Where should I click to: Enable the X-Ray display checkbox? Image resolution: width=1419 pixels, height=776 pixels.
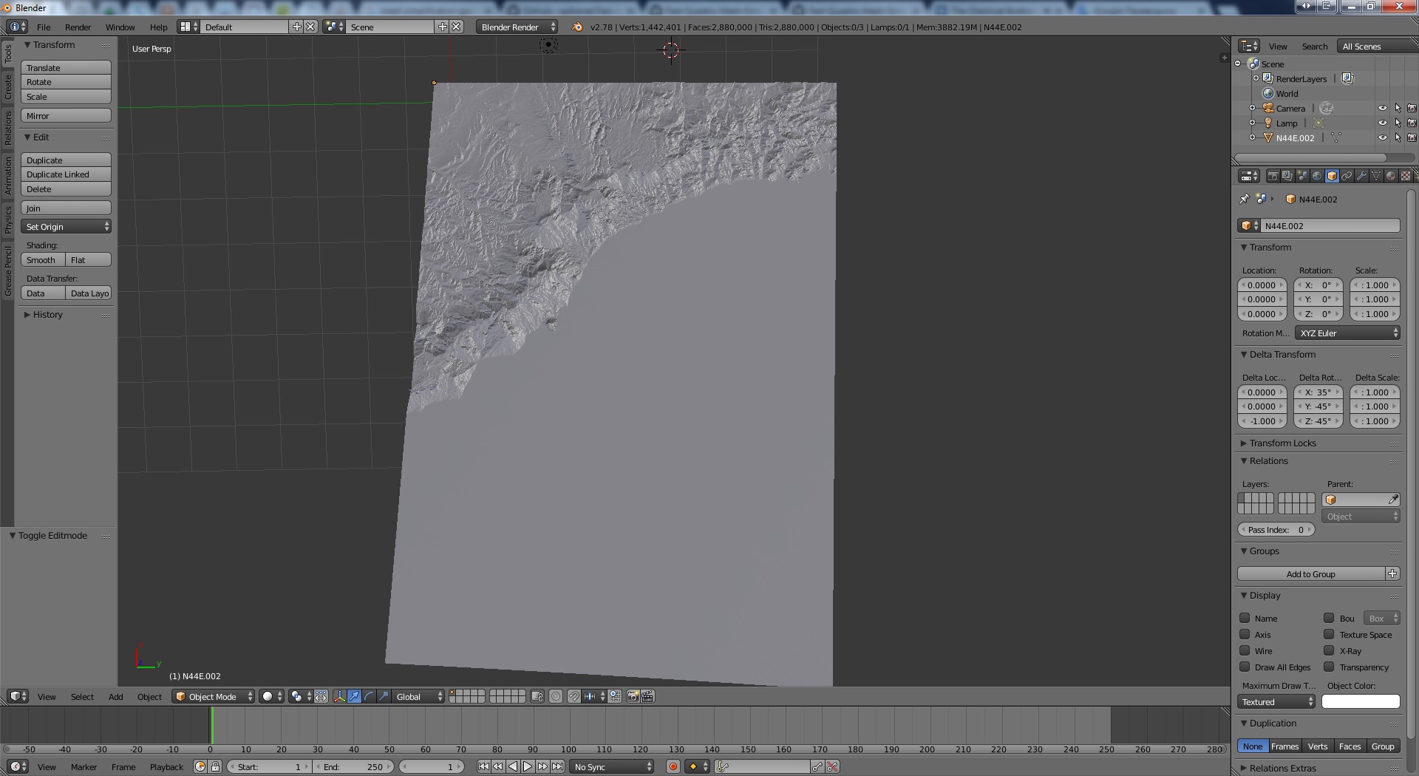1329,650
